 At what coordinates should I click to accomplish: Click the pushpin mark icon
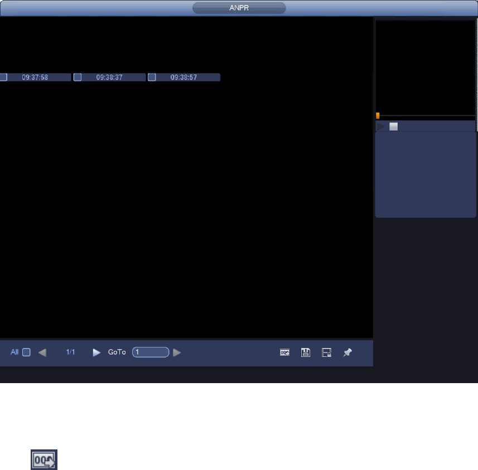click(347, 352)
